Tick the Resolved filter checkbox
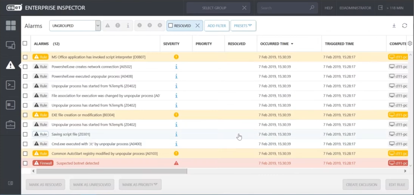414x195 pixels. [x=171, y=25]
